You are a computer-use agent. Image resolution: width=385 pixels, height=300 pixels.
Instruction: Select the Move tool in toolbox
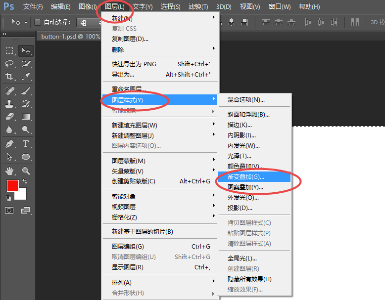tap(26, 50)
